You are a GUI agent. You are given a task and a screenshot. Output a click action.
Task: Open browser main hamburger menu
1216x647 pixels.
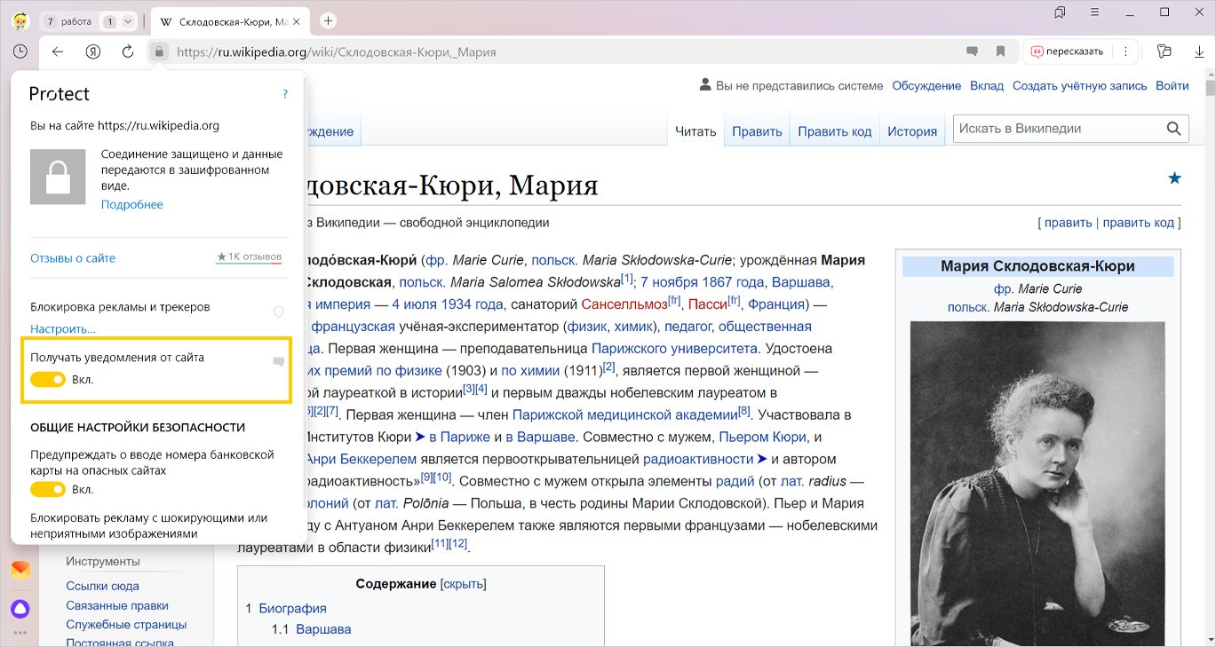click(1096, 12)
